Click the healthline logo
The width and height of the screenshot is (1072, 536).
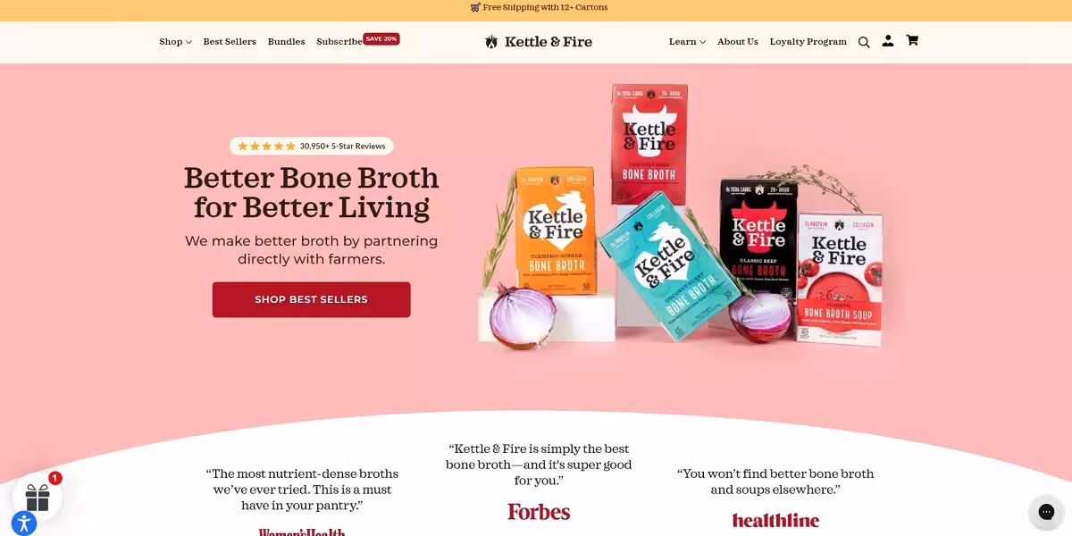[775, 520]
